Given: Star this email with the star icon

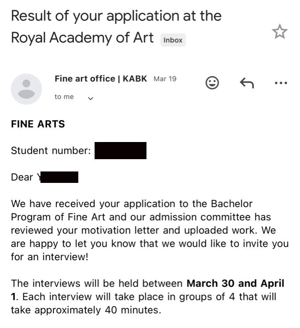Looking at the screenshot, I should 279,31.
